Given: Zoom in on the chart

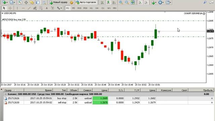Looking at the screenshot, I should coord(121,2).
